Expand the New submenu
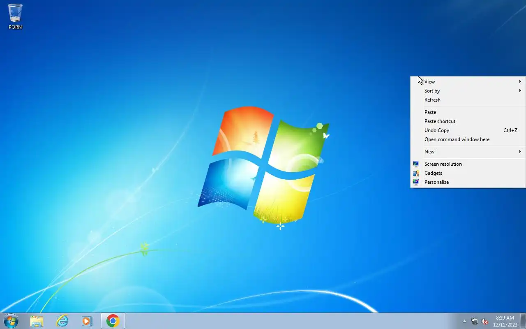 468,152
